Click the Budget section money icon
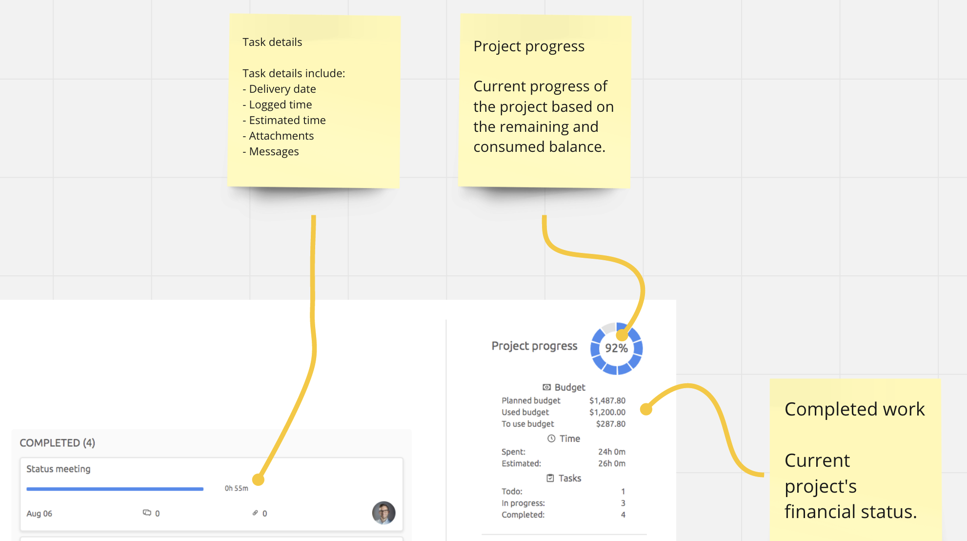Screen dimensions: 967x541 coord(547,387)
